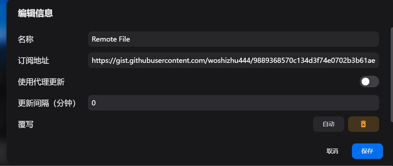Click the 覆写 label

click(x=26, y=124)
